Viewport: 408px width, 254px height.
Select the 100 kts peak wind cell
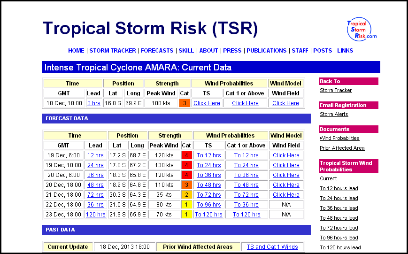click(x=161, y=103)
